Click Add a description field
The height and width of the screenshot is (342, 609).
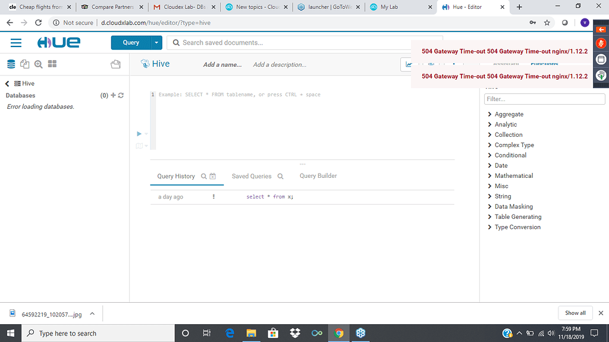[x=280, y=65]
